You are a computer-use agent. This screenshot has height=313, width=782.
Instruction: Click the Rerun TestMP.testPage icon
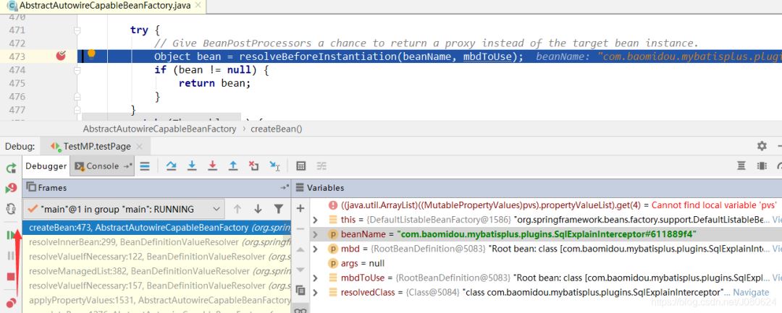point(11,168)
